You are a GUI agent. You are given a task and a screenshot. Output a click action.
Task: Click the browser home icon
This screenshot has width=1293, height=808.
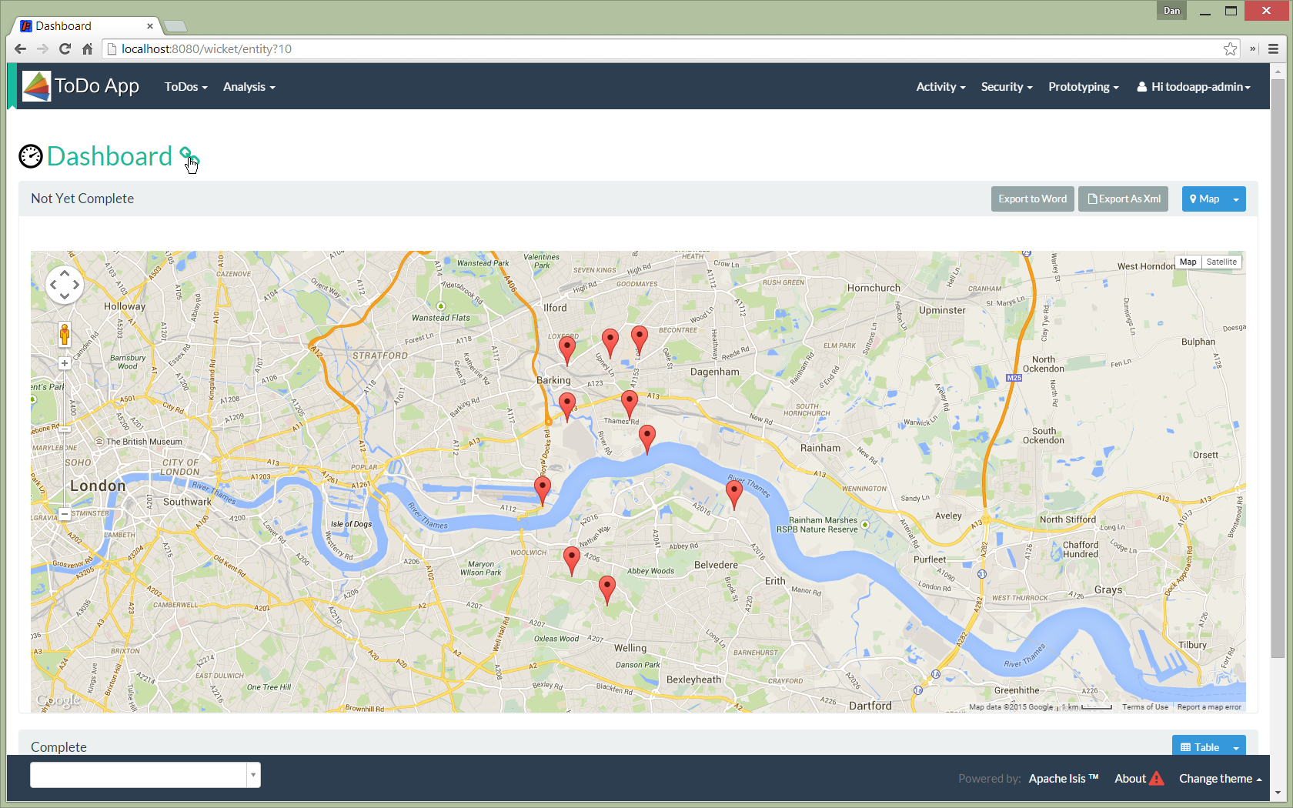[87, 49]
